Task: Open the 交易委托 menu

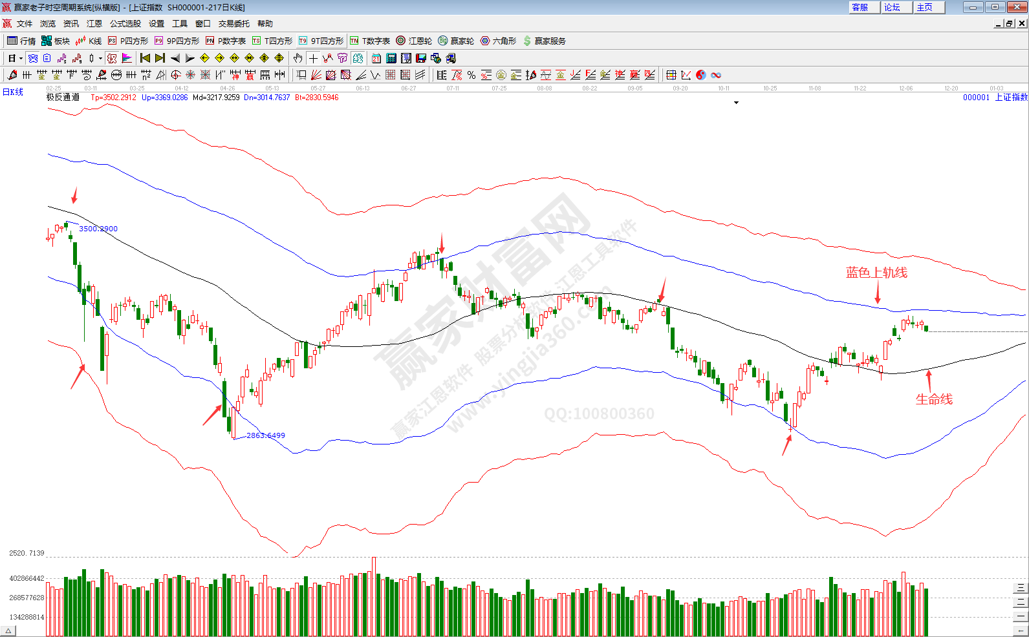Action: (233, 23)
